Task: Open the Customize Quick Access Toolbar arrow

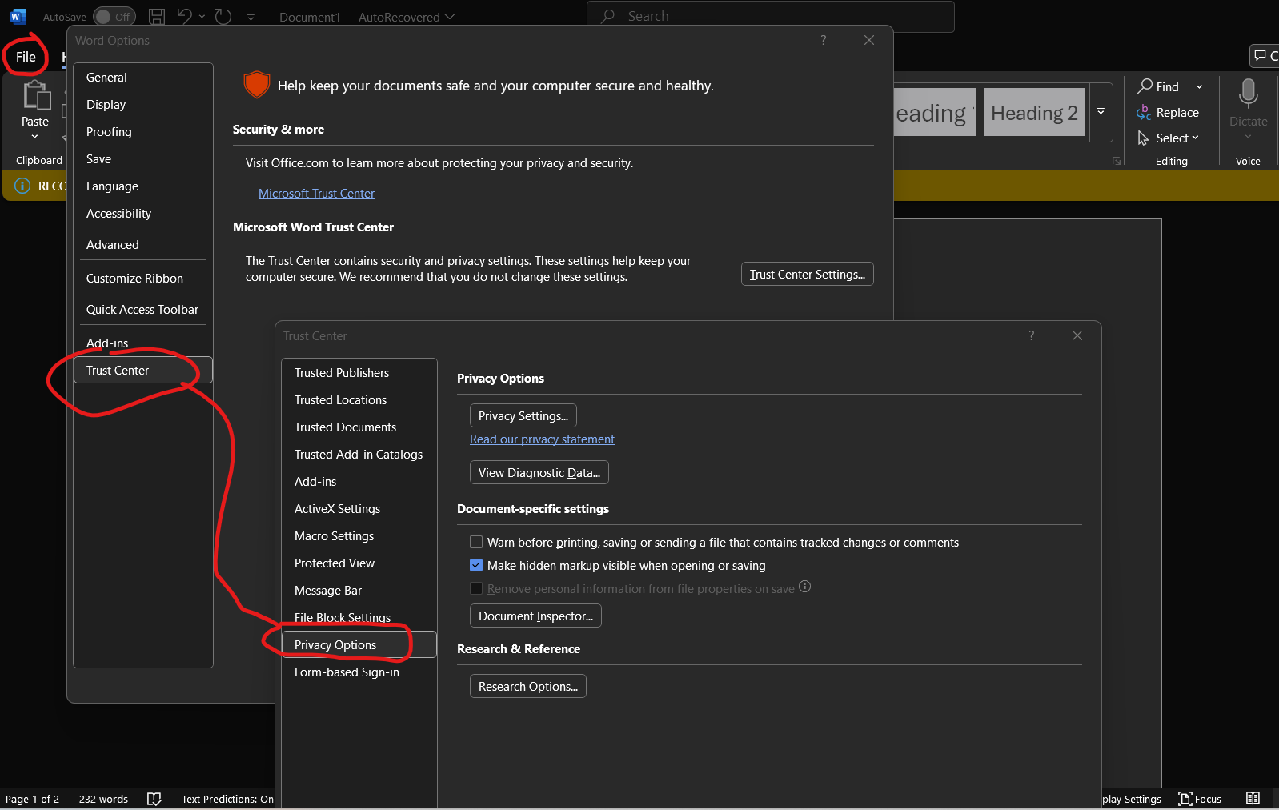Action: [x=251, y=17]
